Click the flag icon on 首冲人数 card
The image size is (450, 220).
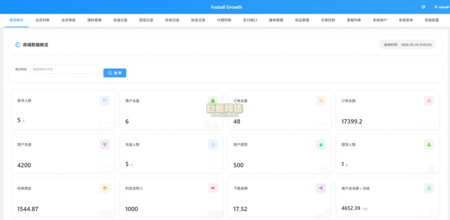click(105, 101)
